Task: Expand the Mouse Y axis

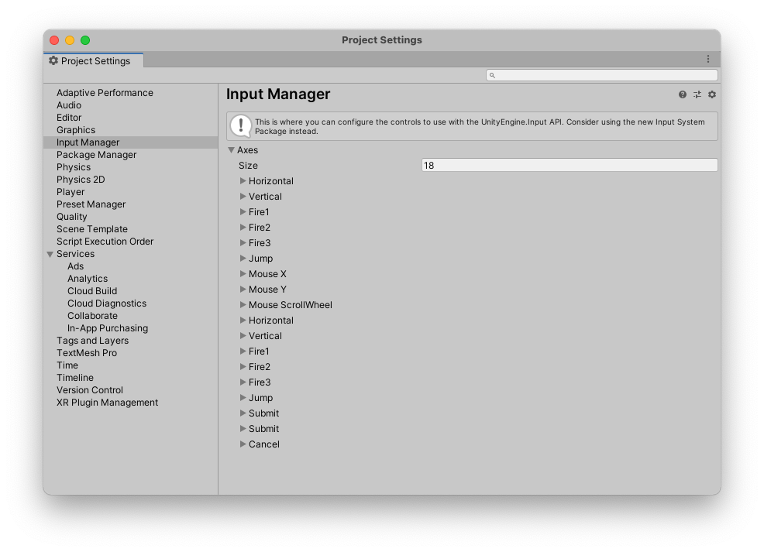Action: [x=243, y=289]
